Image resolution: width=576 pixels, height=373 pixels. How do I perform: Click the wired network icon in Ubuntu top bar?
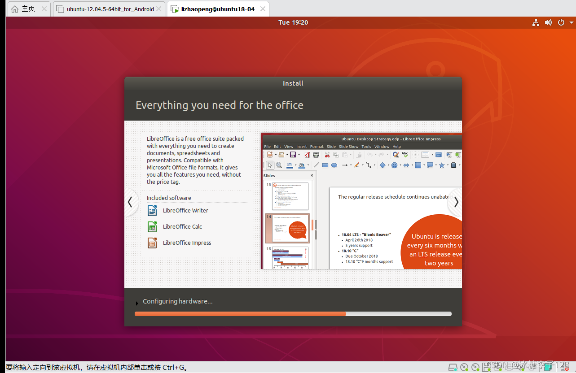click(536, 22)
